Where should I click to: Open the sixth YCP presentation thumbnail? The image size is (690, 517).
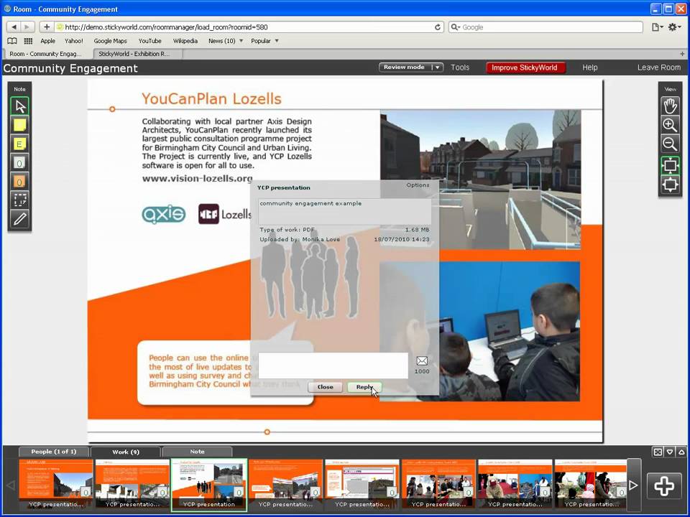(438, 485)
